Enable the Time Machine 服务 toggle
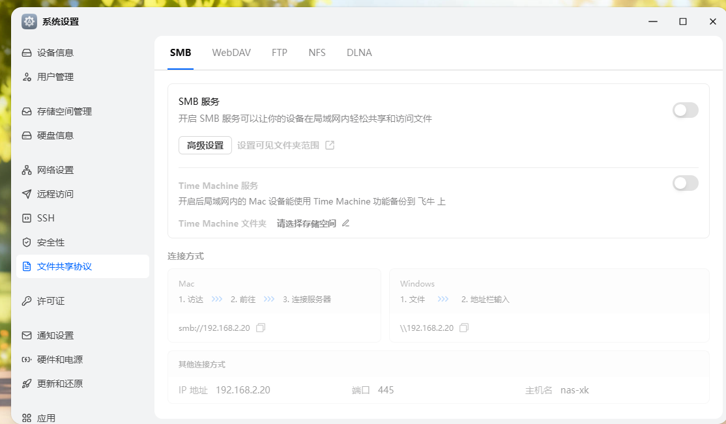 click(685, 183)
